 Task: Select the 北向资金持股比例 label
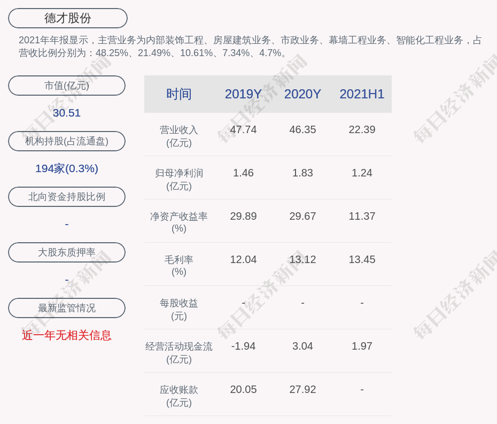(x=67, y=197)
